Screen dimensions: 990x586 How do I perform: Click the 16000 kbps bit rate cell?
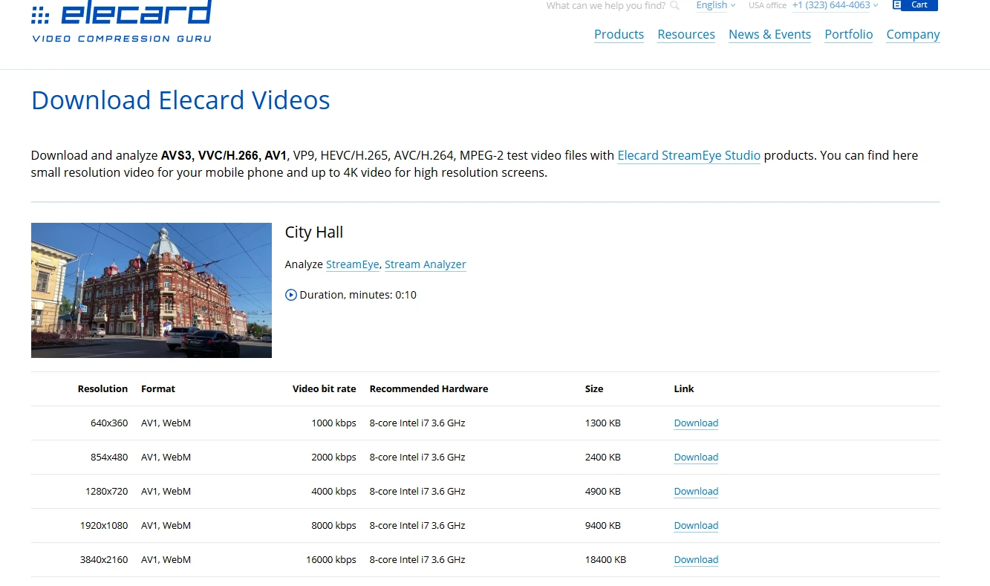tap(331, 560)
